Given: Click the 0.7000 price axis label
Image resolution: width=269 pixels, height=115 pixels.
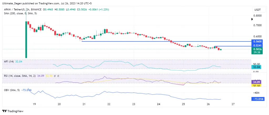Looking at the screenshot, I should (x=257, y=25).
